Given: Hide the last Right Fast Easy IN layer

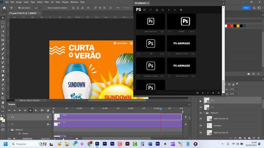Looking at the screenshot, I should pyautogui.click(x=200, y=132).
